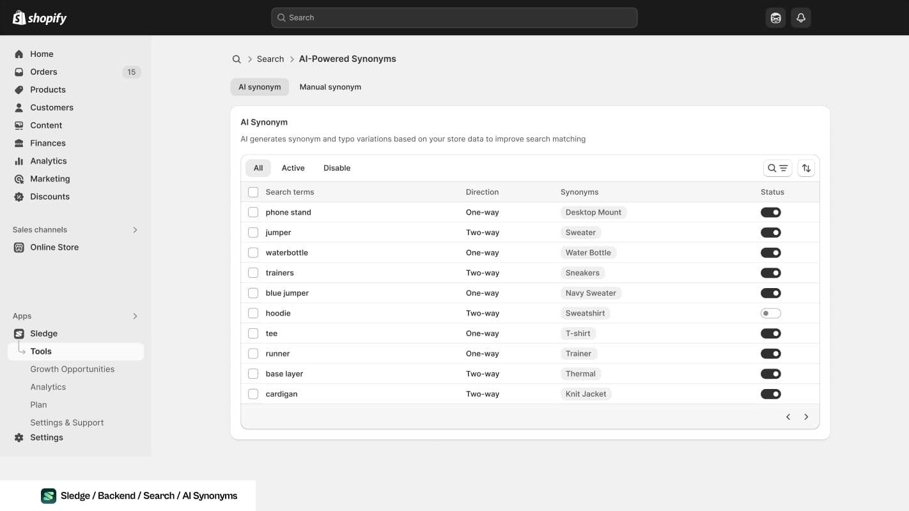The height and width of the screenshot is (511, 909).
Task: Check the jumper row checkbox
Action: (x=253, y=233)
